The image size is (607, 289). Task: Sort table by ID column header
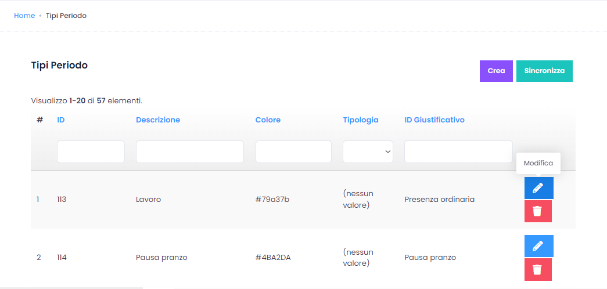pyautogui.click(x=61, y=120)
